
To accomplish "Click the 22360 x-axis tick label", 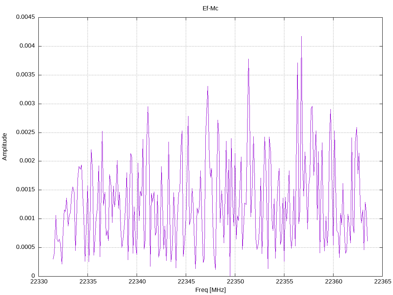I will click(x=334, y=282).
